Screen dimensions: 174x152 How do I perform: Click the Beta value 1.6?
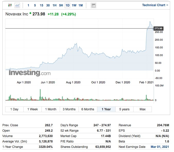click(167, 141)
